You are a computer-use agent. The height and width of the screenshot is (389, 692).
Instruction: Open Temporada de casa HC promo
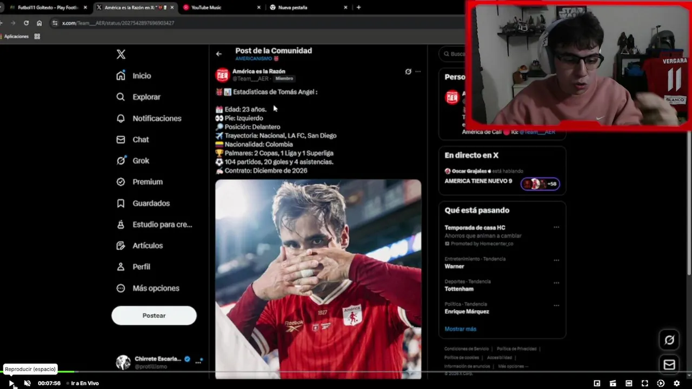[x=475, y=227]
